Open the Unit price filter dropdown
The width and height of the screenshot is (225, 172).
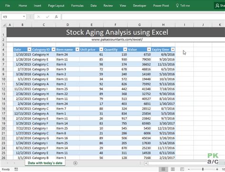(101, 49)
